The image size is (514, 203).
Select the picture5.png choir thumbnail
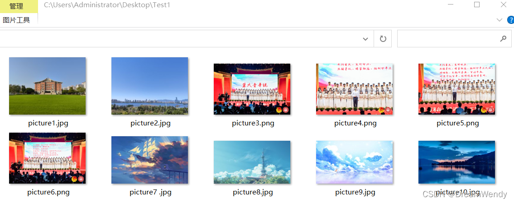pyautogui.click(x=456, y=89)
